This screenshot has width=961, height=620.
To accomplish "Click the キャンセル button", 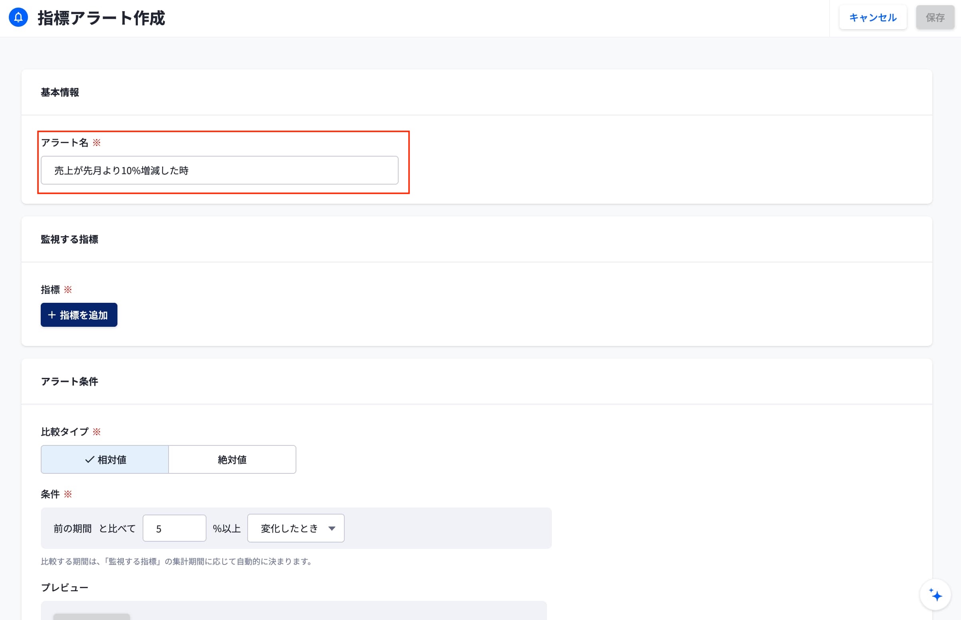I will tap(873, 17).
